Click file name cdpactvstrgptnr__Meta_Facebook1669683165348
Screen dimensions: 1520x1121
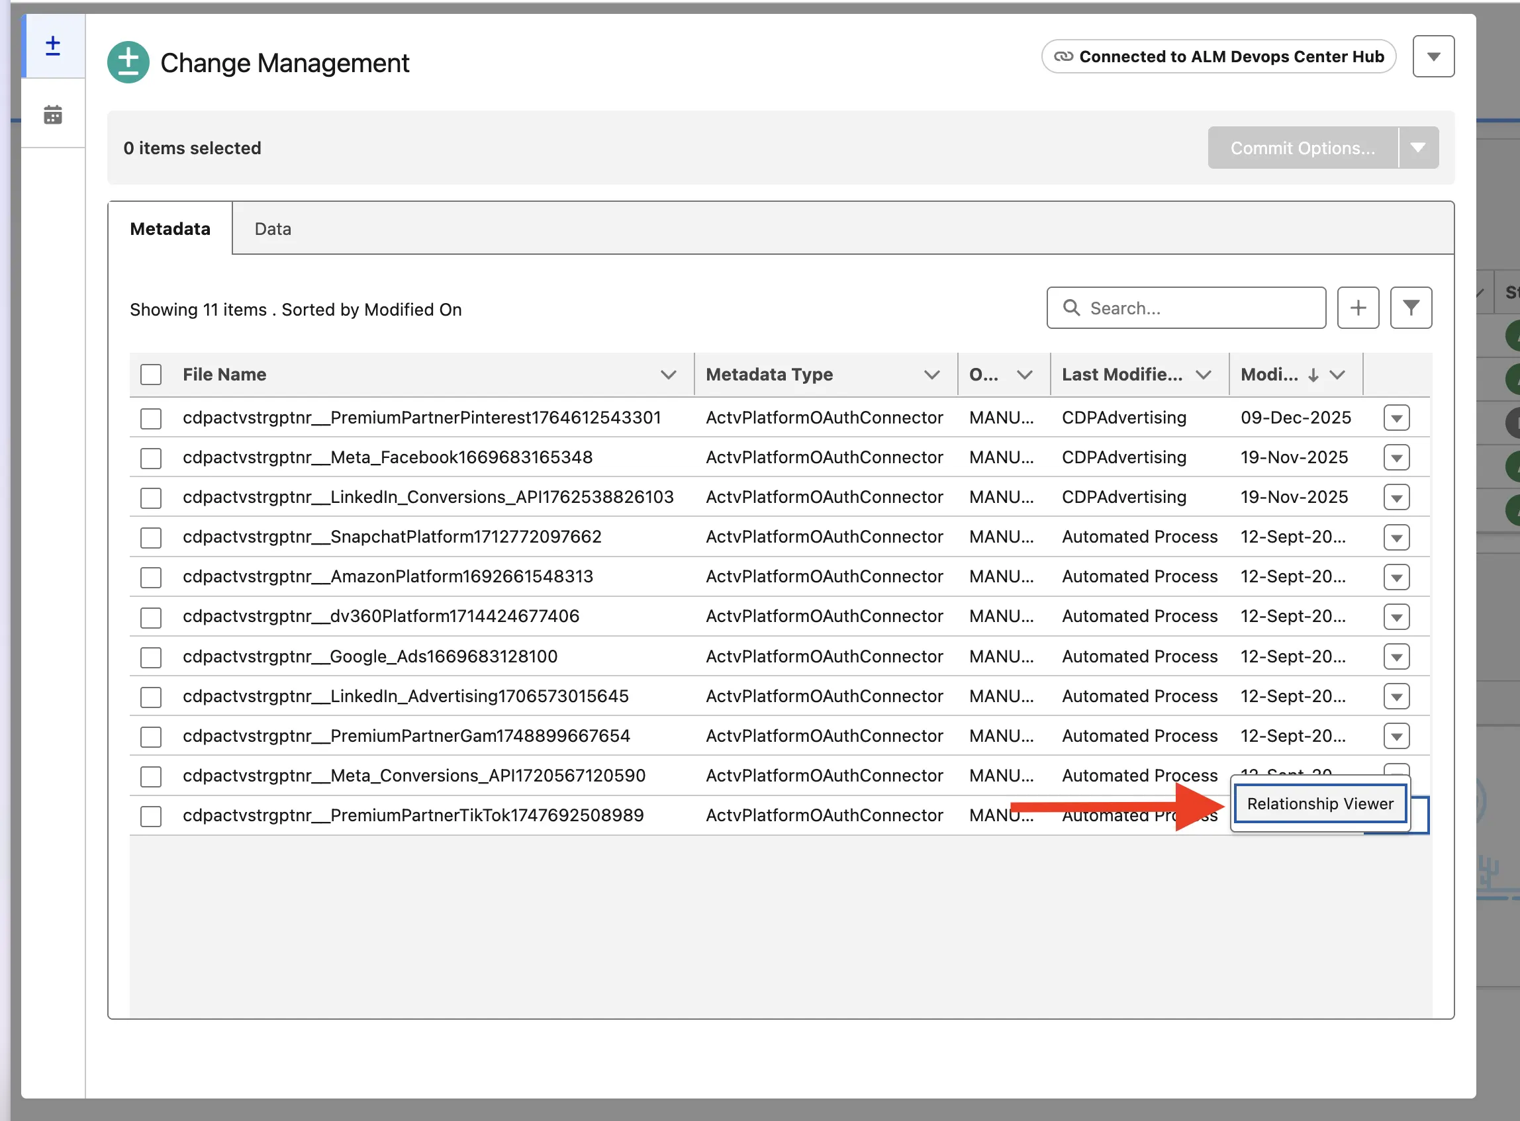coord(388,457)
